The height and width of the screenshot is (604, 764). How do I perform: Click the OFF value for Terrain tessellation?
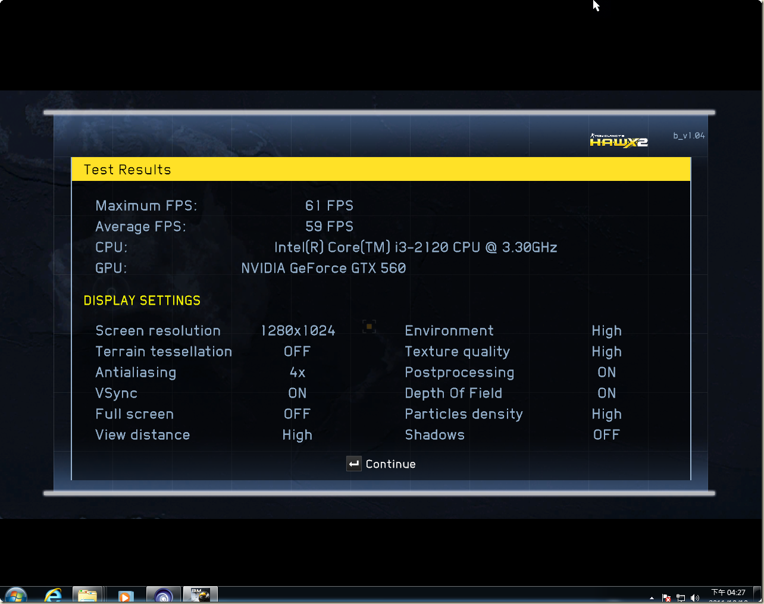pyautogui.click(x=298, y=352)
